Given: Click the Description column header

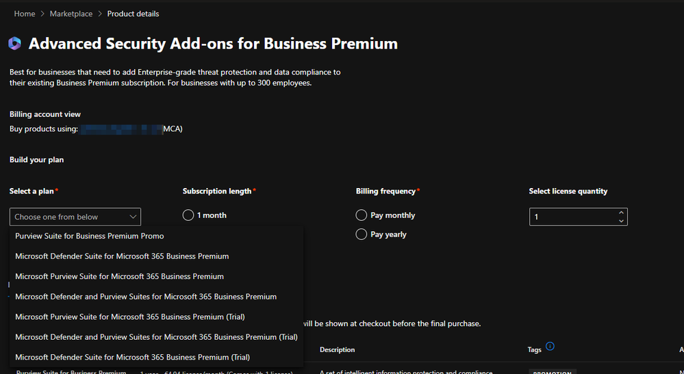Looking at the screenshot, I should [x=337, y=350].
